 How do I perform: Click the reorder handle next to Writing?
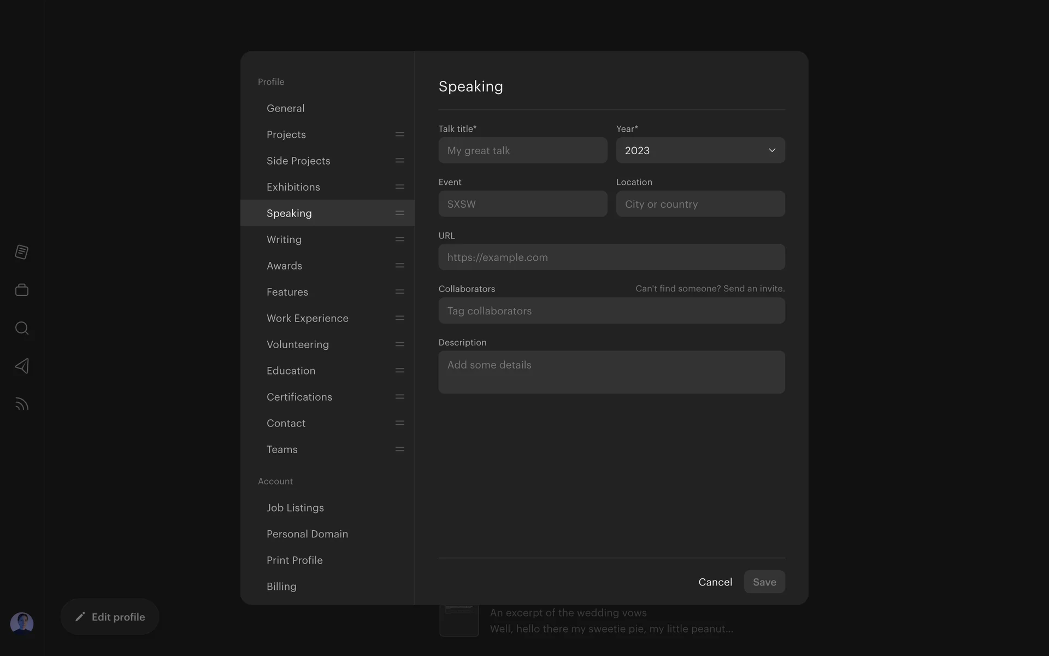(400, 239)
